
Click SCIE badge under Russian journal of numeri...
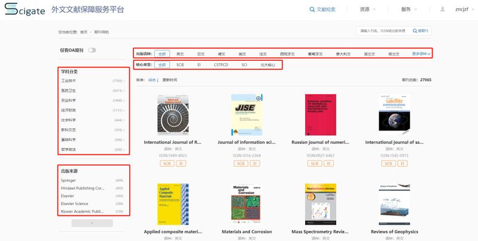click(x=313, y=163)
